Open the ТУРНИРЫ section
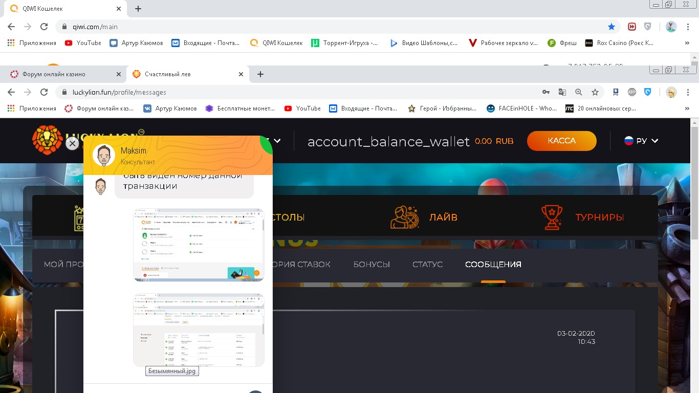This screenshot has width=699, height=393. tap(583, 217)
